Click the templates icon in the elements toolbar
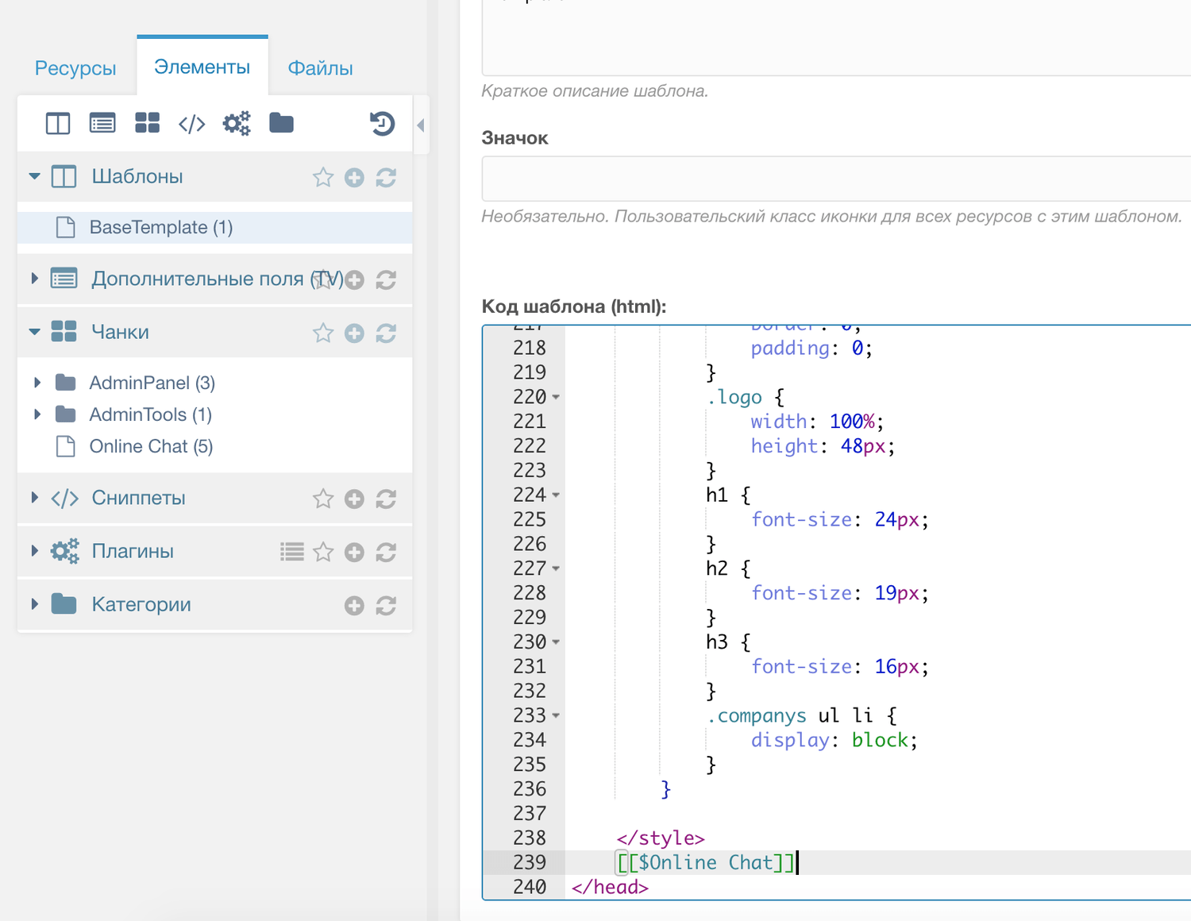The width and height of the screenshot is (1191, 921). pyautogui.click(x=58, y=123)
